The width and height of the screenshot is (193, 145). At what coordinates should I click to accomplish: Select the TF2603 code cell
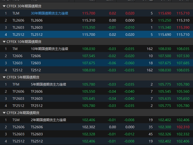18,99
